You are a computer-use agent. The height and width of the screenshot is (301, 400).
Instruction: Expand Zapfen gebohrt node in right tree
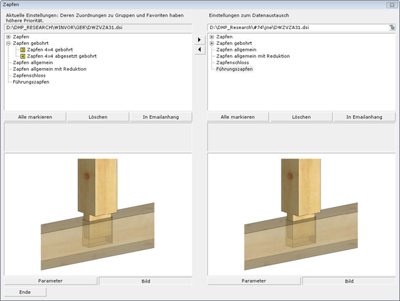pos(212,43)
